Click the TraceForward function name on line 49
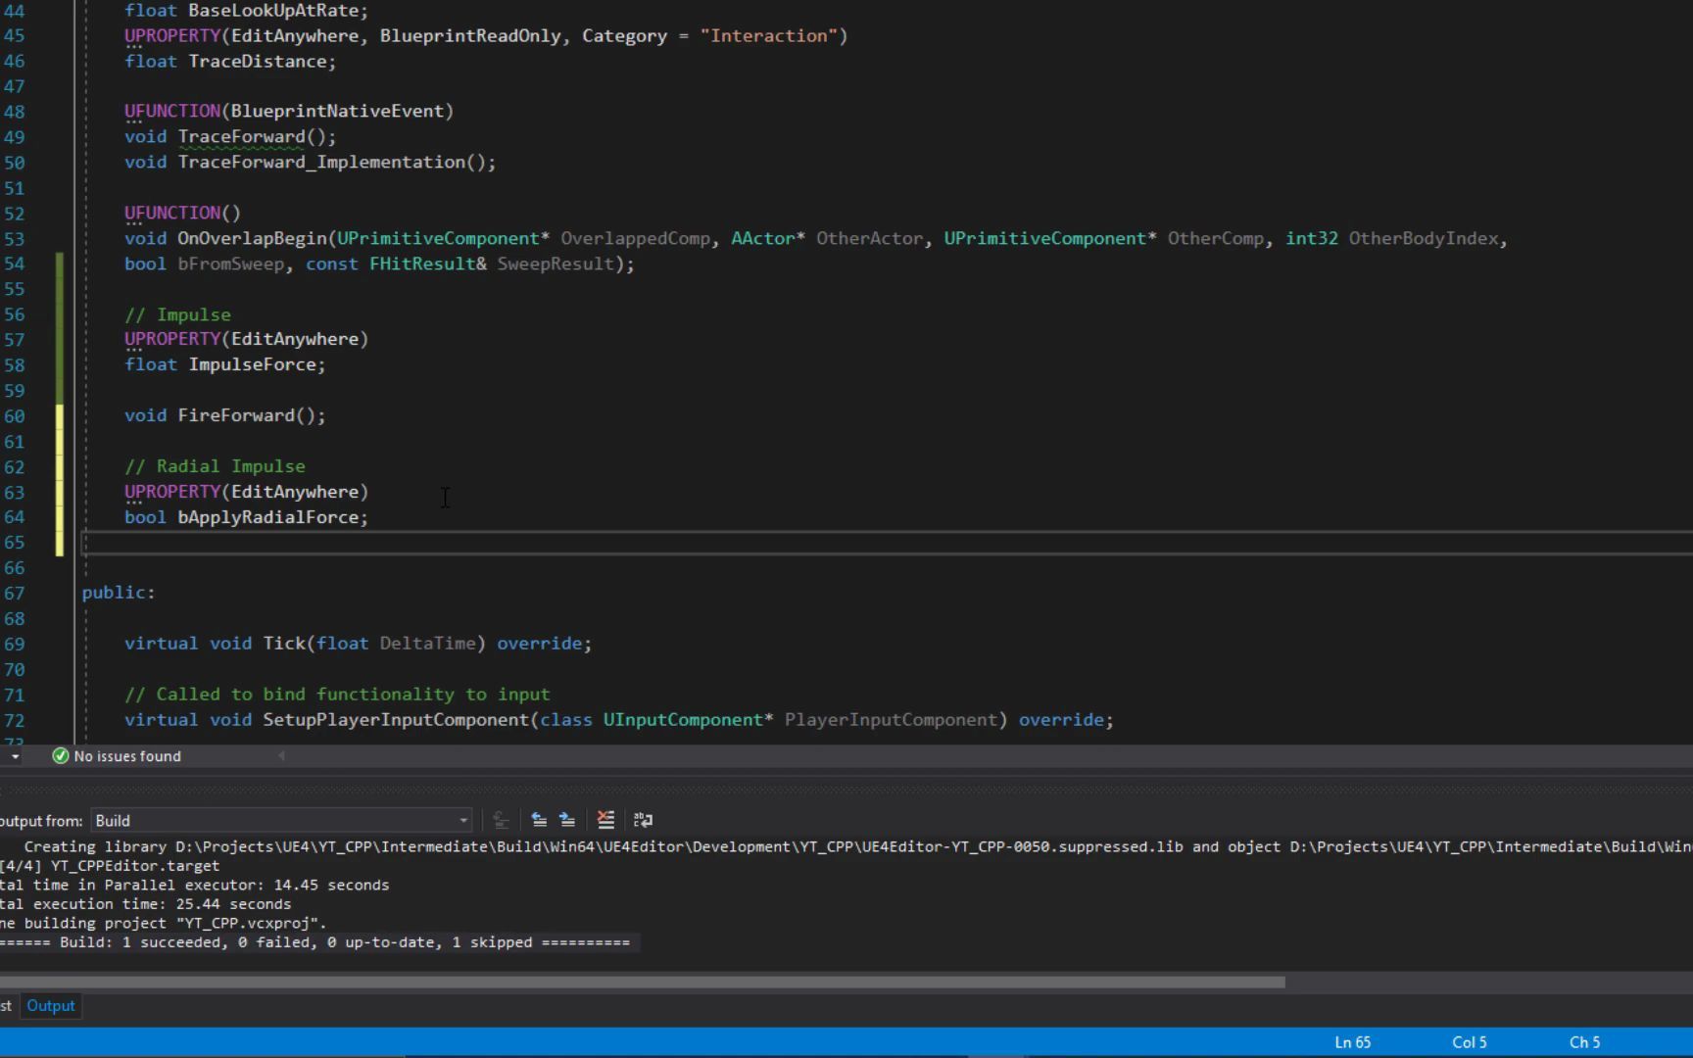Screen dimensions: 1693x1058 point(241,137)
